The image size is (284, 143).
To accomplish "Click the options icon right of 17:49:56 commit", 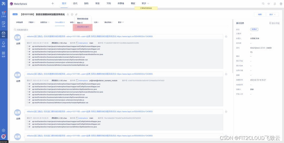I will [226, 36].
